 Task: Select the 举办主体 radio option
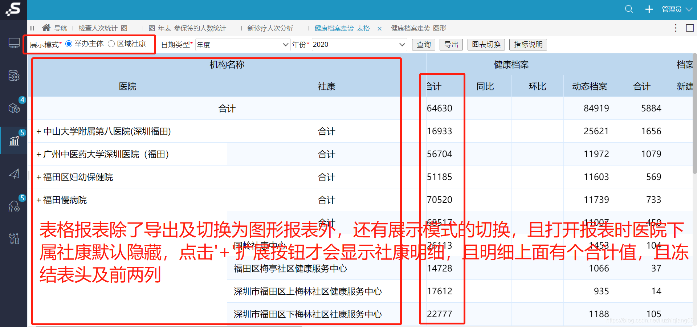tap(69, 44)
